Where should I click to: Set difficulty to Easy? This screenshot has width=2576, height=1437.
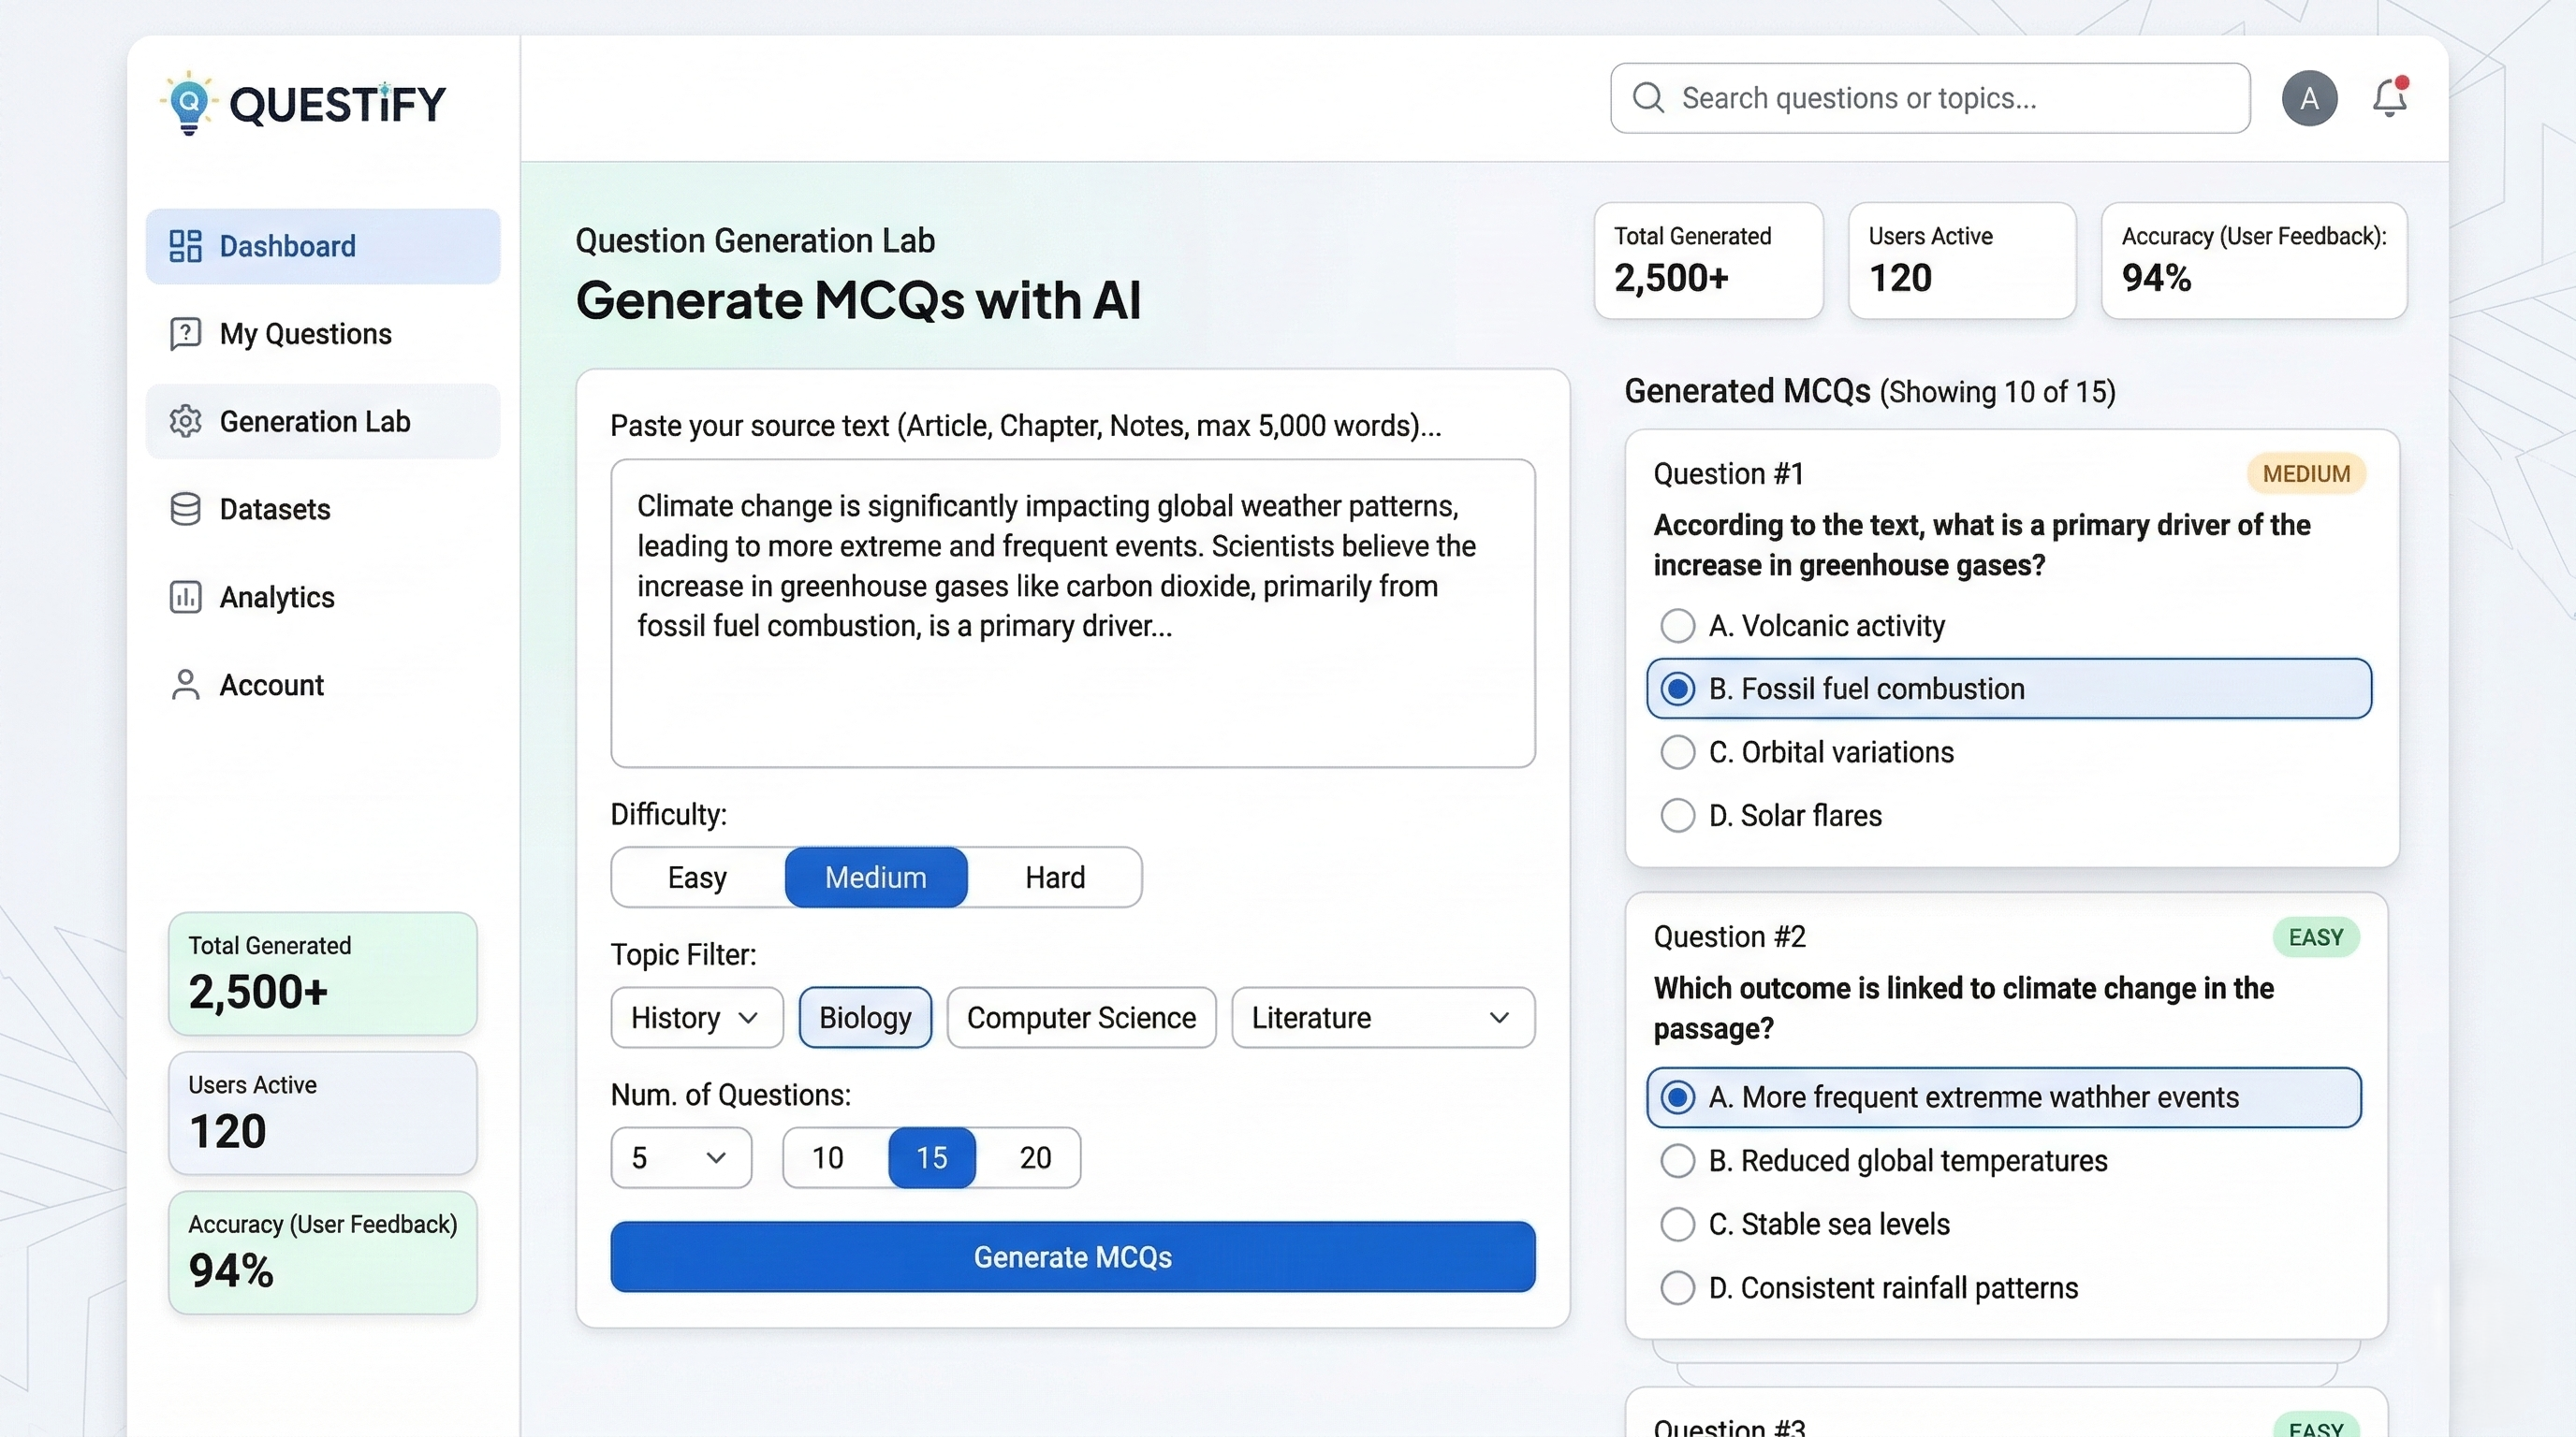click(697, 878)
